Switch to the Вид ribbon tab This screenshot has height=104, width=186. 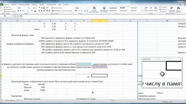click(59, 5)
